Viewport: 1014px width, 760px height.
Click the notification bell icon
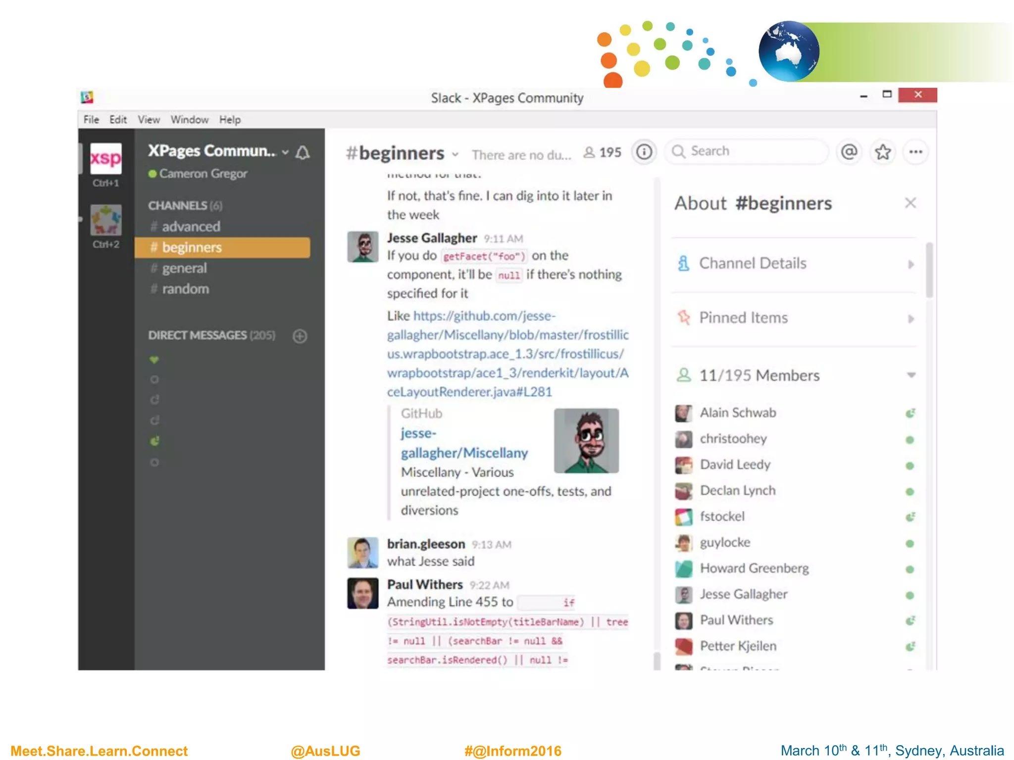pyautogui.click(x=303, y=152)
